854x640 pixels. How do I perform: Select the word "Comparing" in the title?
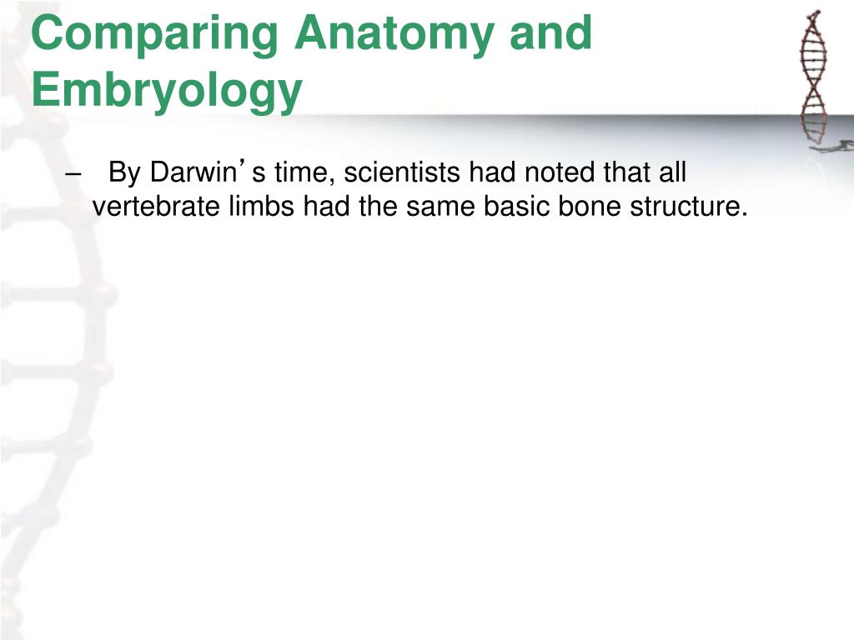tap(155, 35)
